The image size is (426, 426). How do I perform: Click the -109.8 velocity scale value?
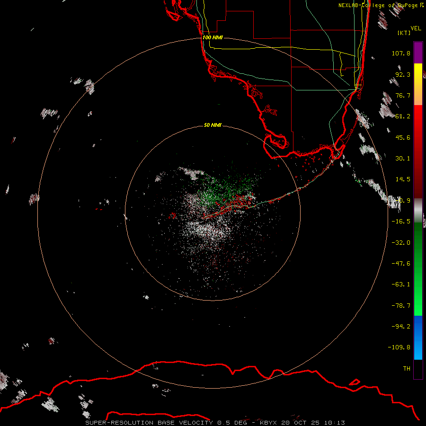click(x=399, y=347)
